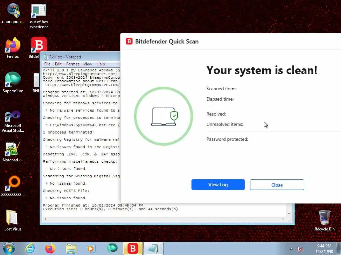Click the Bitdefender logo in scan title
The width and height of the screenshot is (341, 255).
coord(129,41)
